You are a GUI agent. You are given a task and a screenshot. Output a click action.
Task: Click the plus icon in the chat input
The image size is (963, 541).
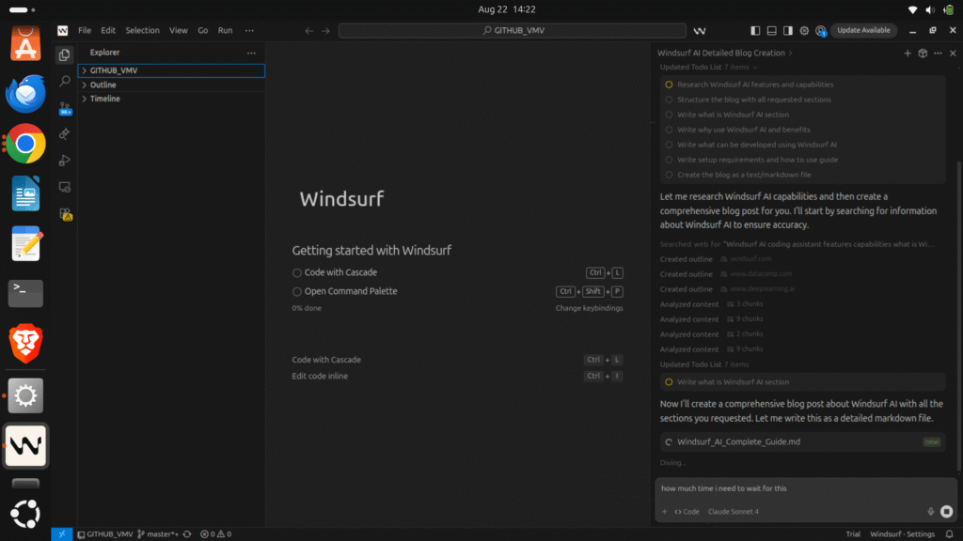[x=664, y=512]
